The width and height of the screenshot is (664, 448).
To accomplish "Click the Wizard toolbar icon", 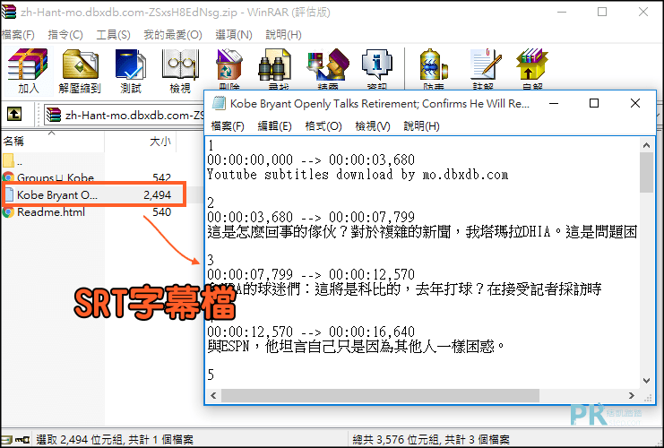I will point(328,65).
